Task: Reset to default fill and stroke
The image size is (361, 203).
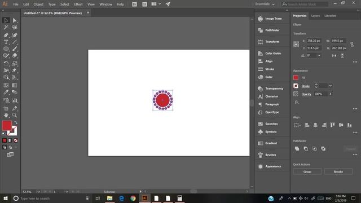Action: pos(4,134)
